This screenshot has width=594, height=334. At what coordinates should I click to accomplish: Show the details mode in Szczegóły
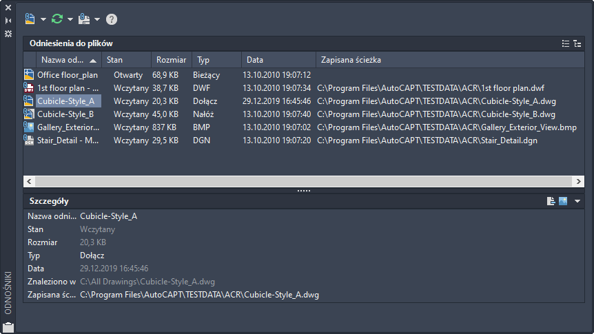coord(551,201)
